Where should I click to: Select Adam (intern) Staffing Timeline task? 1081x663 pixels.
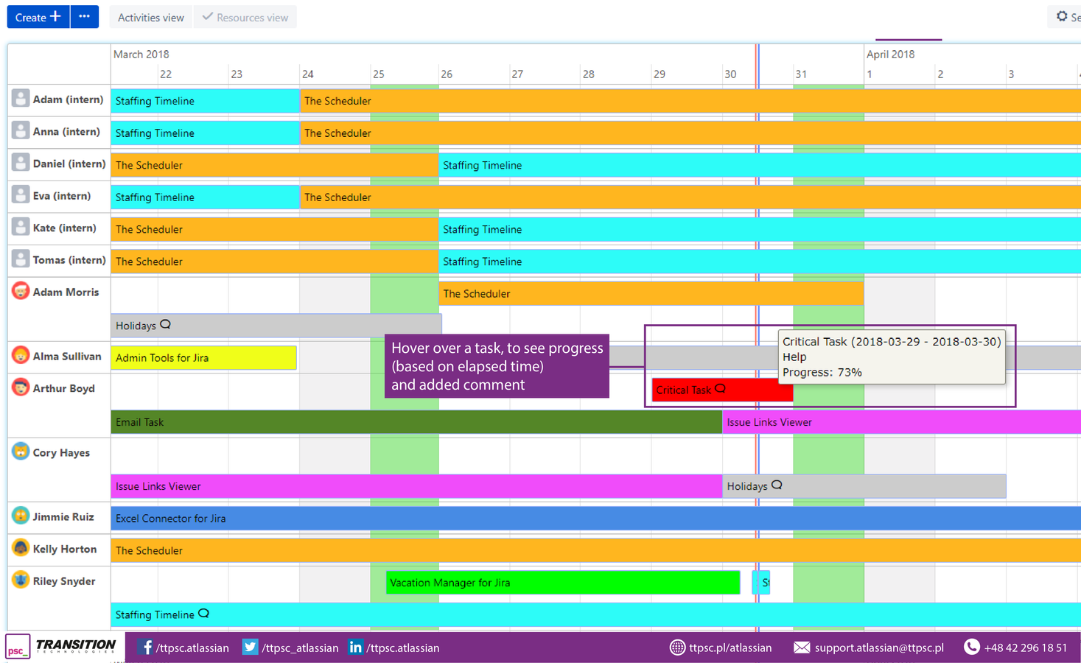(206, 101)
